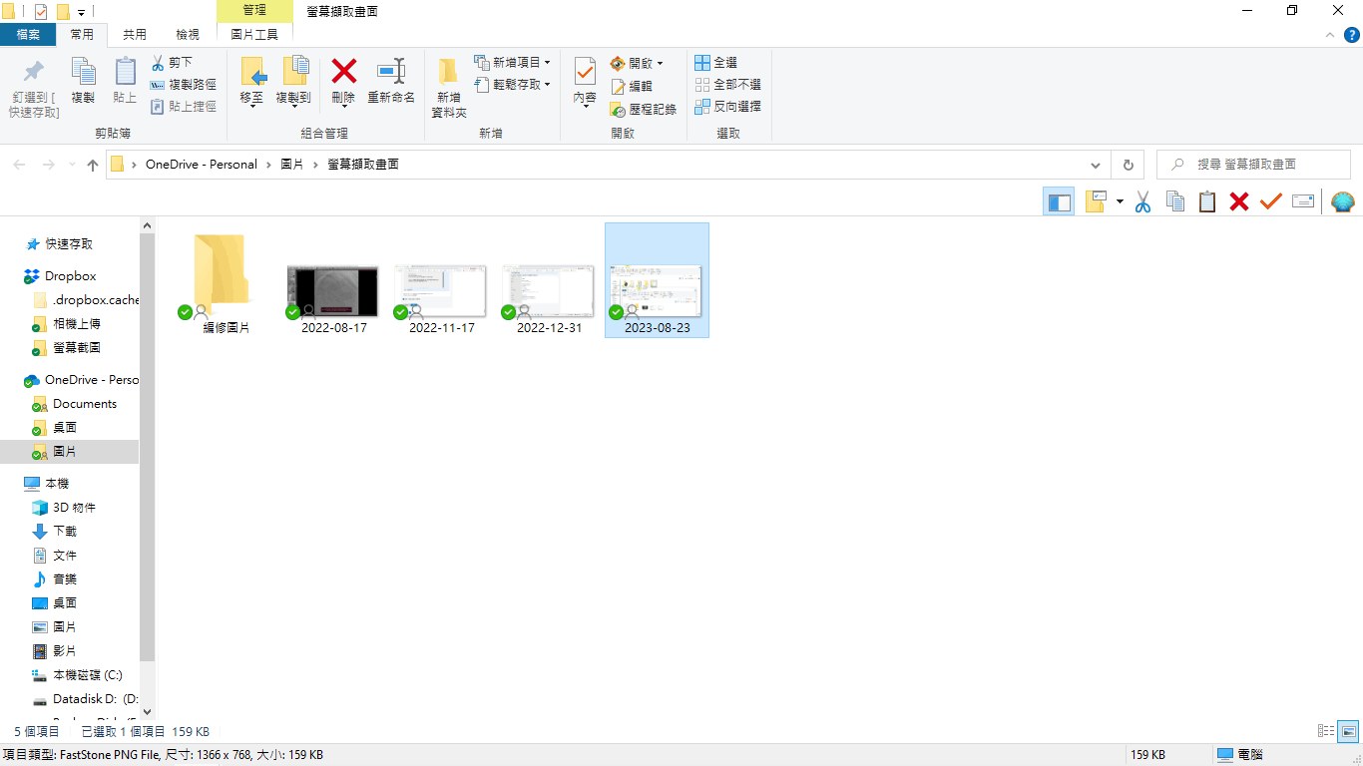Click OneDrive - Personal breadcrumb
The width and height of the screenshot is (1363, 766).
(x=201, y=165)
